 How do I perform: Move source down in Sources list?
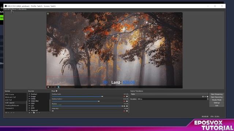39,113
